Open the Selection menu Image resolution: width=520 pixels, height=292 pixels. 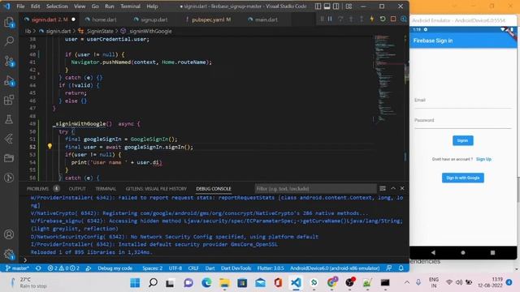57,6
